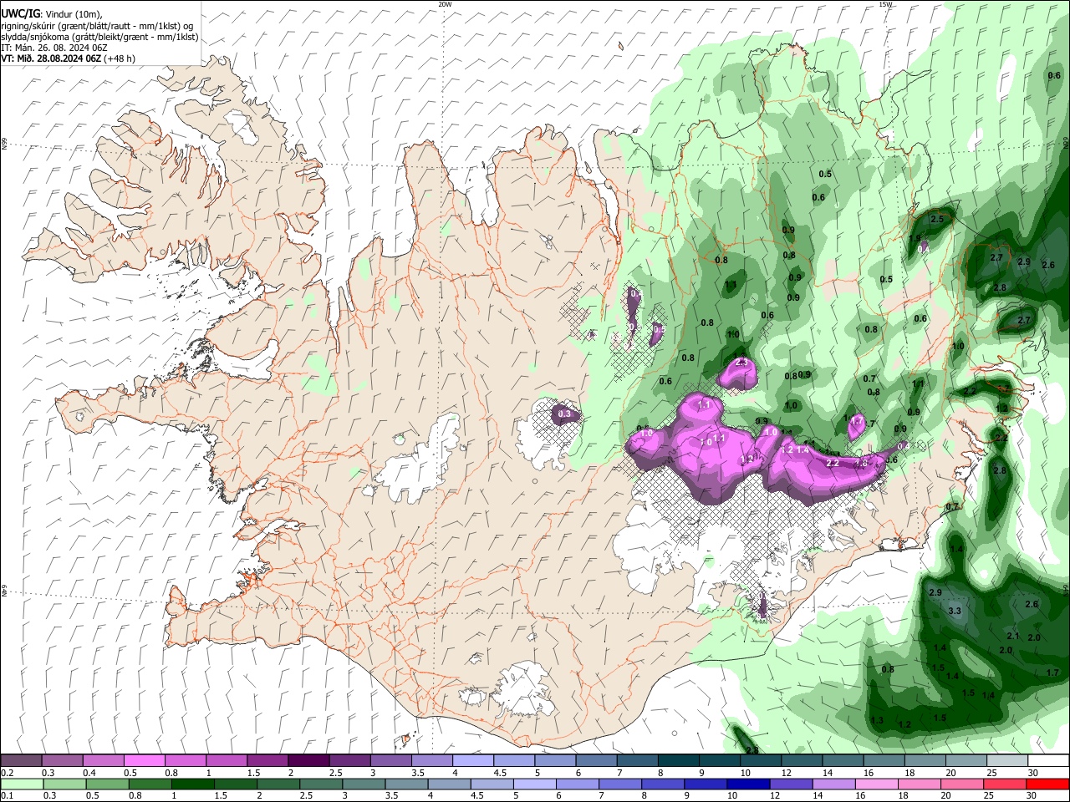Pick the dark teal 8 snow legend swatch
Screen dimensions: 1070x802
pyautogui.click(x=678, y=760)
